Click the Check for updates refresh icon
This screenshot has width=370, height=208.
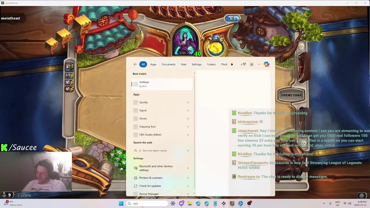tap(136, 186)
